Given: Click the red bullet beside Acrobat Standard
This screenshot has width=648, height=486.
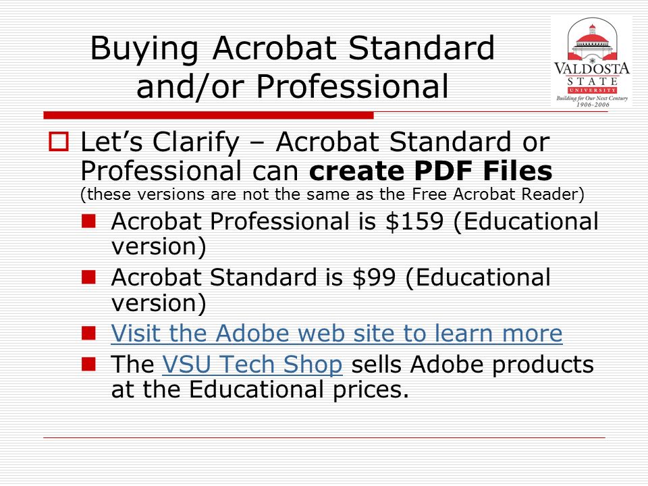Looking at the screenshot, I should [x=89, y=277].
